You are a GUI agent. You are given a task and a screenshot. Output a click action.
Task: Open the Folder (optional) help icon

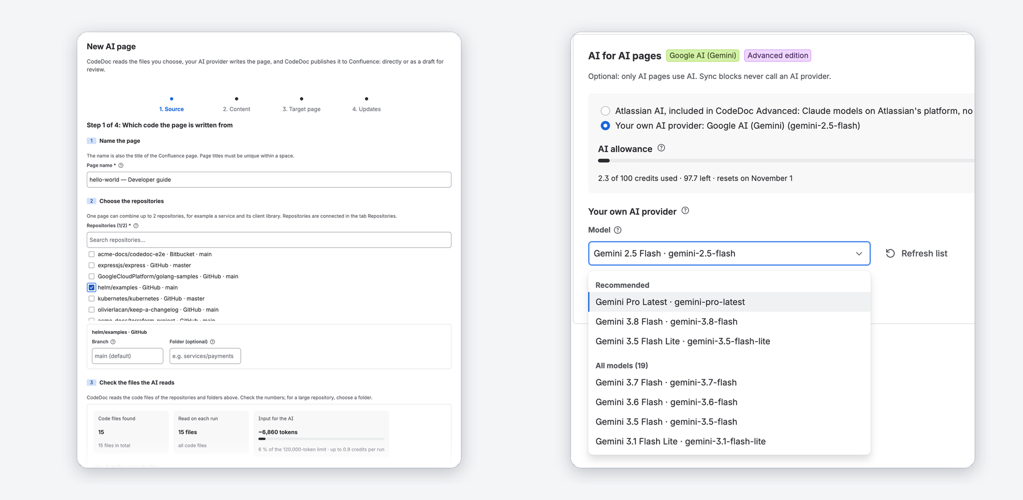click(212, 342)
